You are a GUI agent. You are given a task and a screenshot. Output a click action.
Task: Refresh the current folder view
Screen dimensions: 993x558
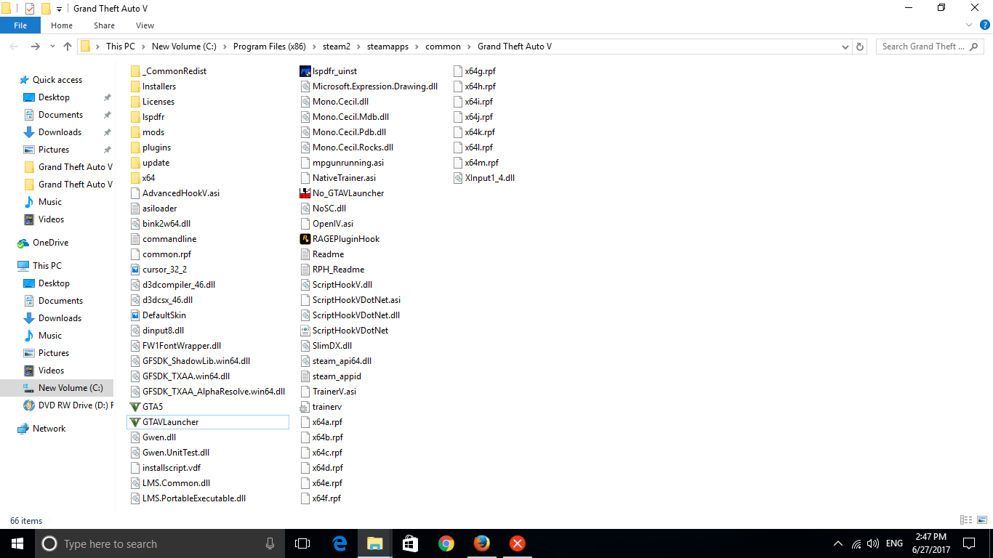(860, 46)
